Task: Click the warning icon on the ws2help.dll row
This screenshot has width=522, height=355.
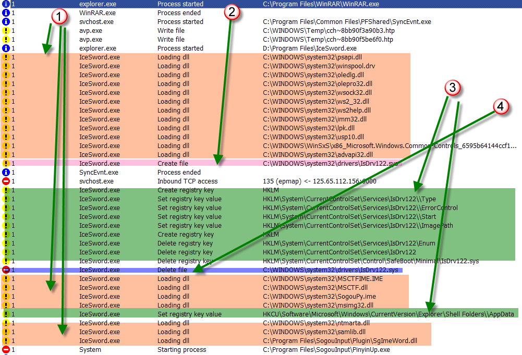Action: click(x=6, y=111)
